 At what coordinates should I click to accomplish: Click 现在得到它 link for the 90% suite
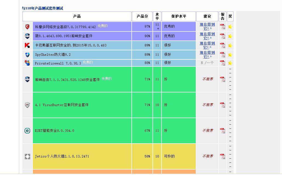tap(207, 36)
